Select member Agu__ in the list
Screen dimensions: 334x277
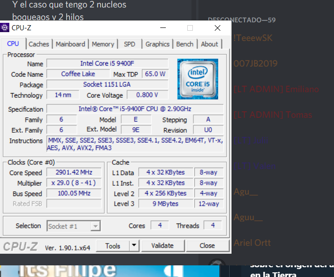click(x=246, y=192)
